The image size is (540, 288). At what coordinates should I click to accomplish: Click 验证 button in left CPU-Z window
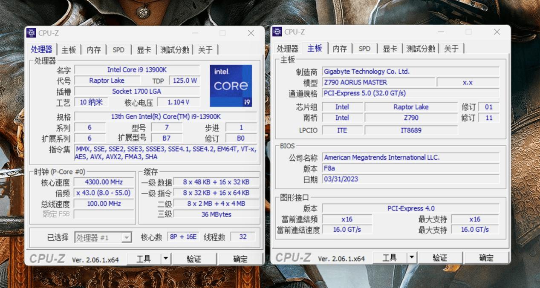[x=194, y=259]
